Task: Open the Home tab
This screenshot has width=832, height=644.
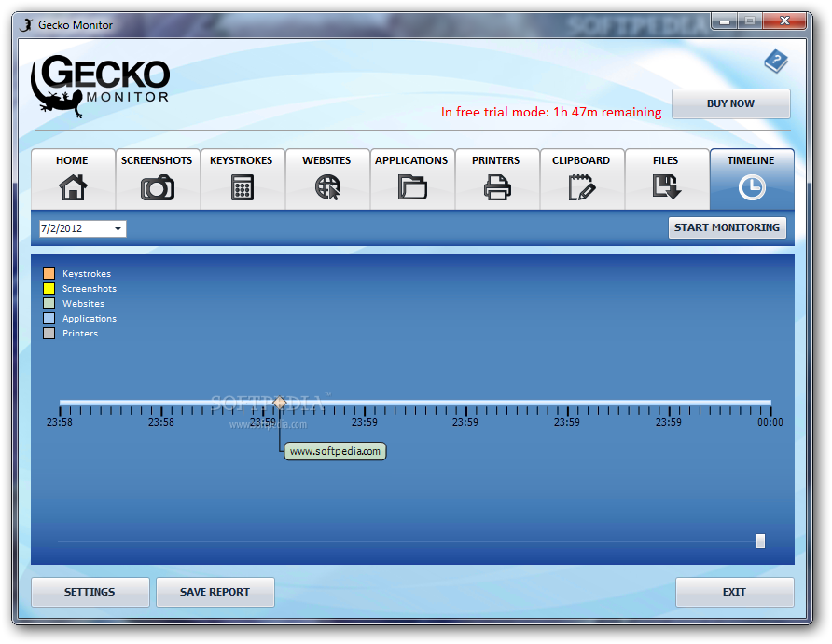Action: (73, 179)
